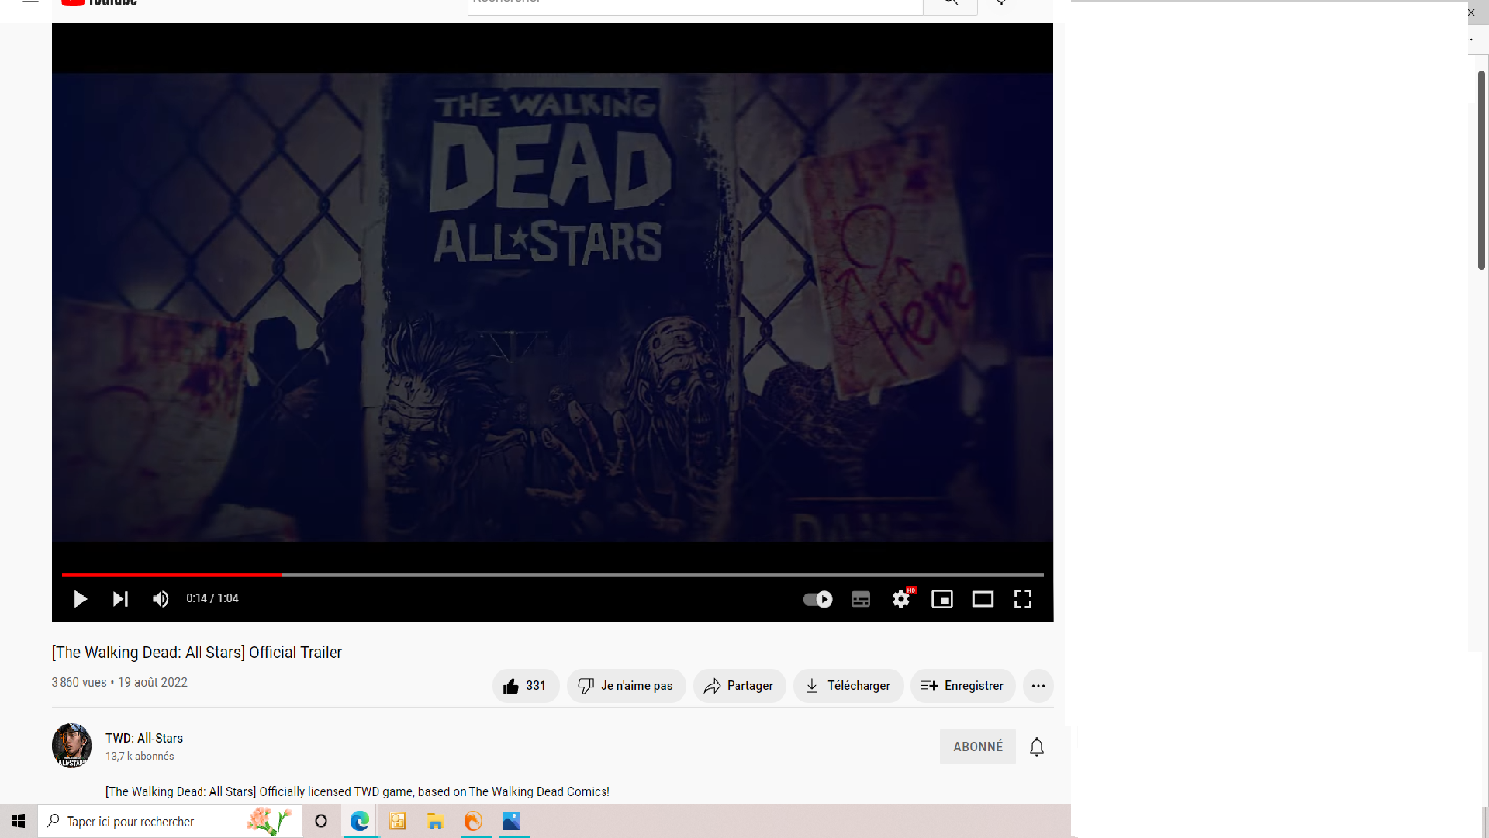Like the video with 331 likes
Viewport: 1489px width, 838px height.
point(526,686)
